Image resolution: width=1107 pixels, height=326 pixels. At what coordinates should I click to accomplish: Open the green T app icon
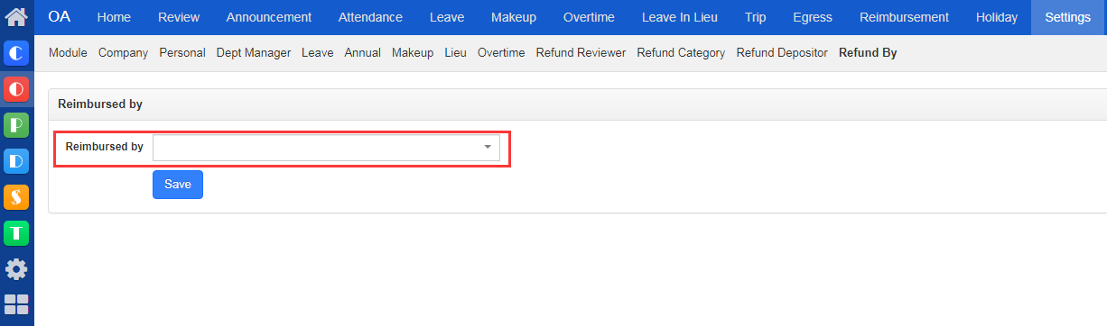click(16, 233)
